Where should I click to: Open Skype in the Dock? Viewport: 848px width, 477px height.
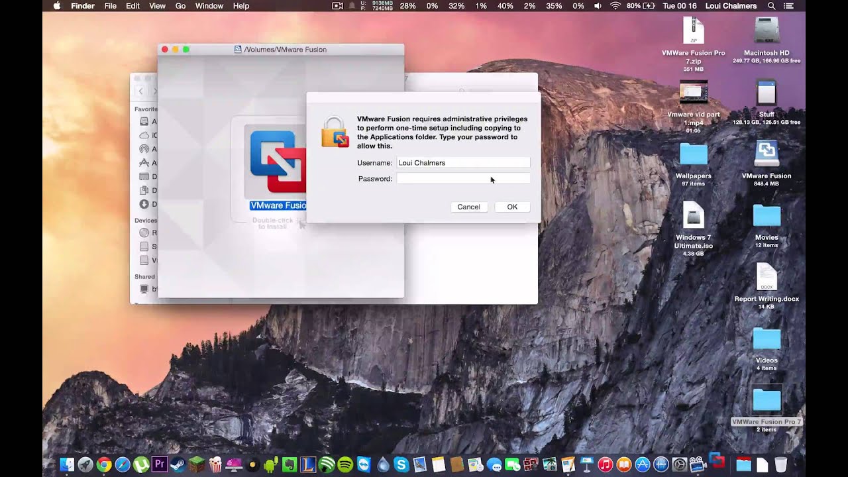[401, 464]
